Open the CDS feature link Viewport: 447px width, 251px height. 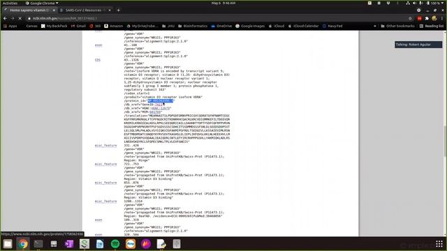[98, 60]
